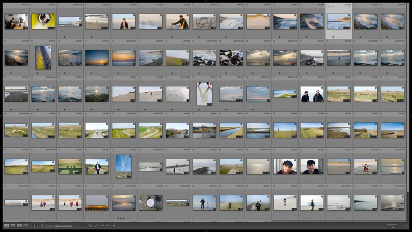Go to previous photo with left arrow
Viewport: 412px width, 232px height.
point(102,226)
